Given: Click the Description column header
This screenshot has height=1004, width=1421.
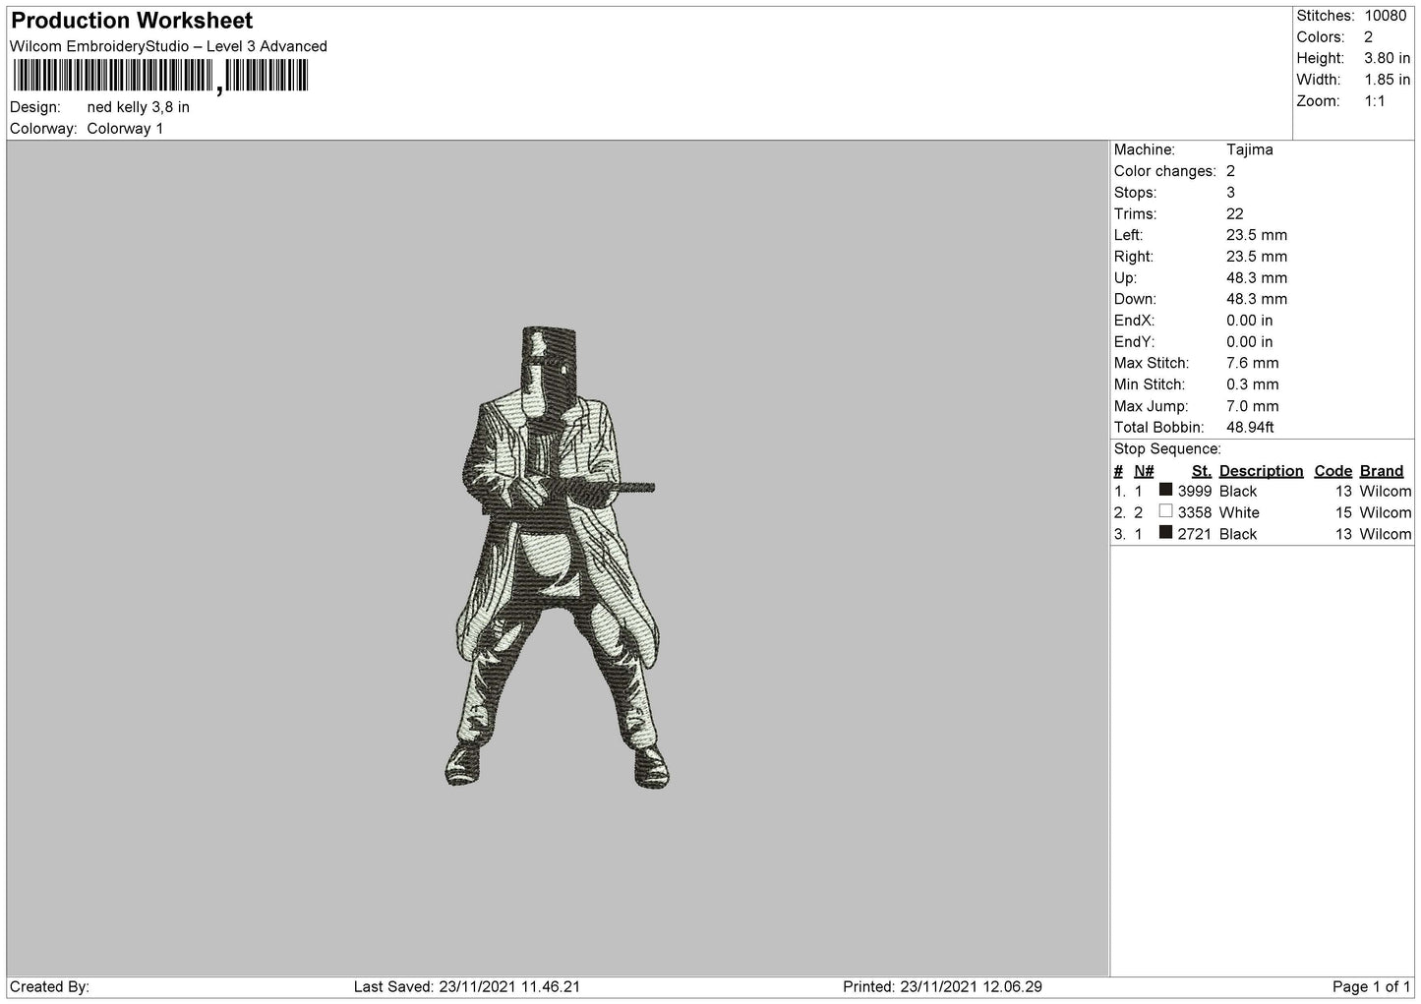Looking at the screenshot, I should [x=1261, y=471].
